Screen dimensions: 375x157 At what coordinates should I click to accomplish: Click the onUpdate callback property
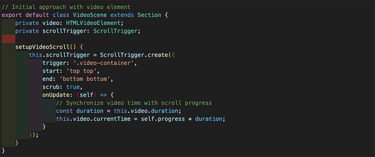[x=56, y=95]
